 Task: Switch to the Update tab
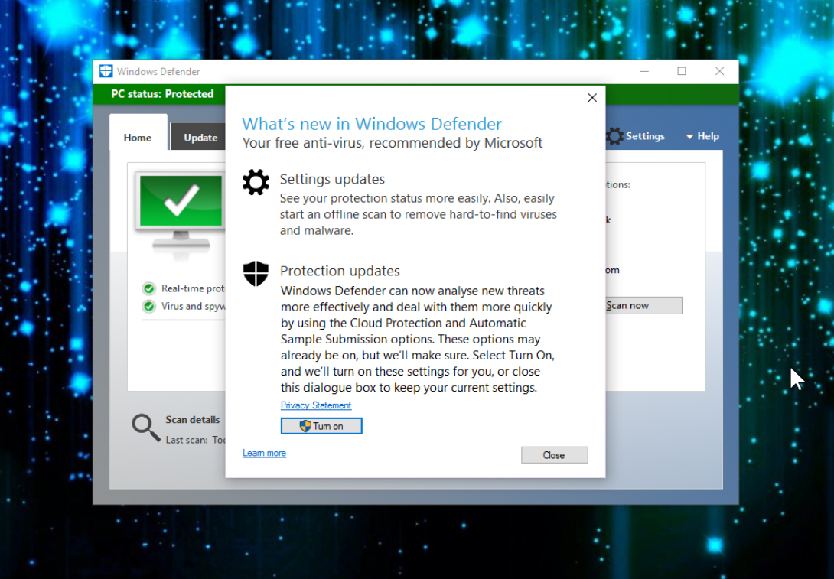[200, 138]
